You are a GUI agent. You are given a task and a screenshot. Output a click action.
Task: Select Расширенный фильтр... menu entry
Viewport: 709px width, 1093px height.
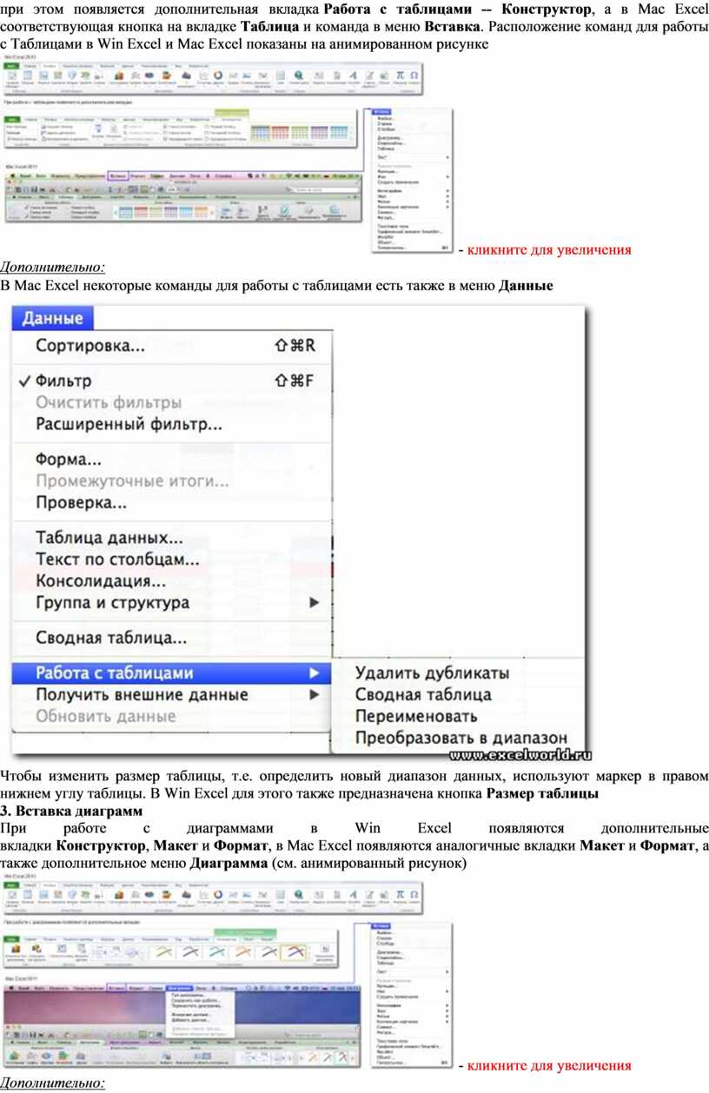pyautogui.click(x=129, y=425)
